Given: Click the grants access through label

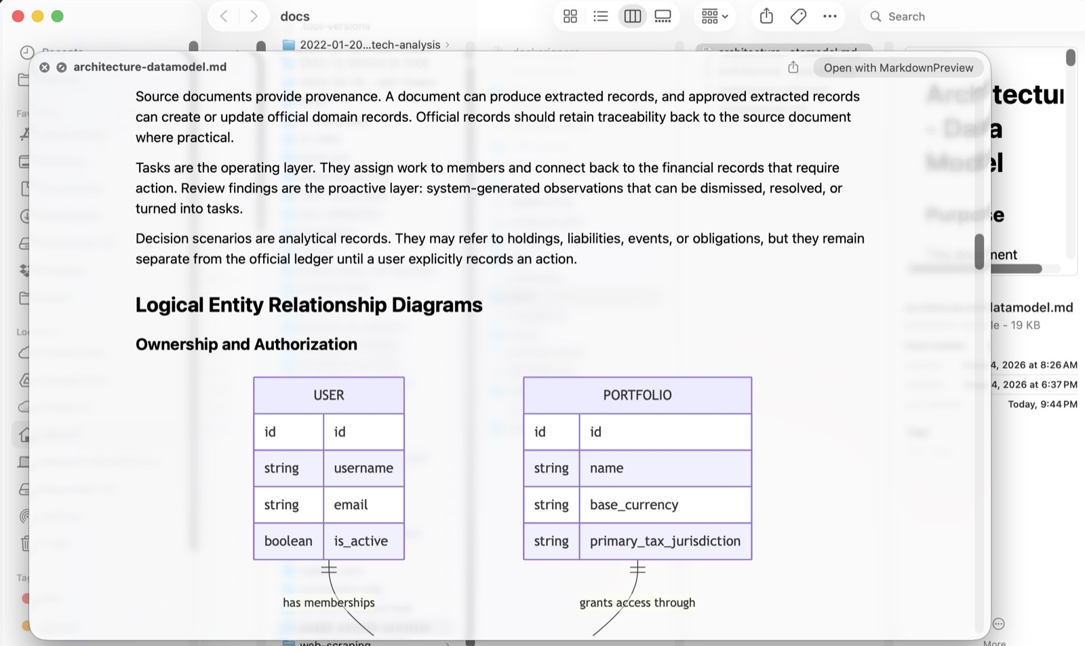Looking at the screenshot, I should pyautogui.click(x=637, y=603).
